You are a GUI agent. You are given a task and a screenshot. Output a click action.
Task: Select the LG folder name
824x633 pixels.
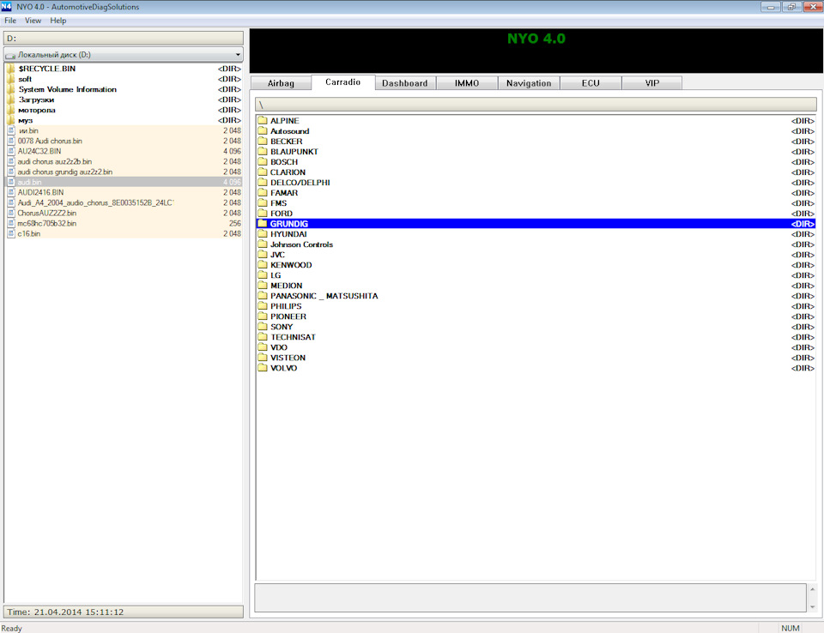[276, 275]
